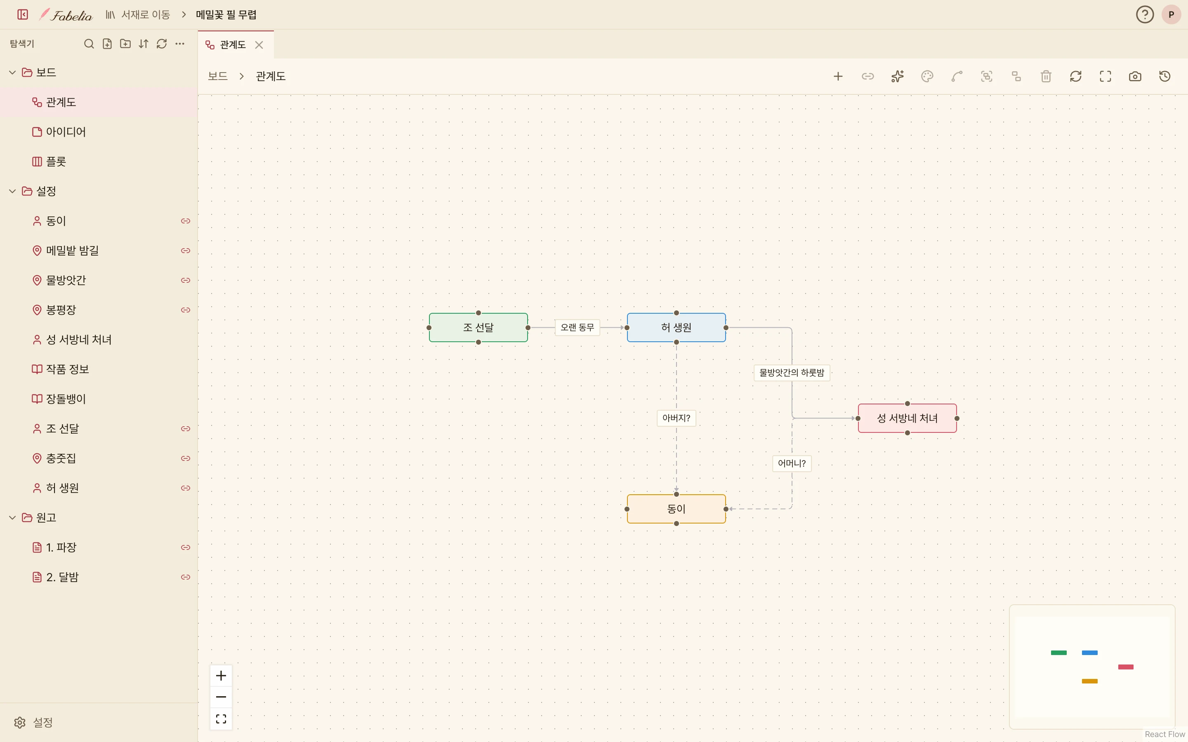Collapse the 설정 folder

point(12,191)
